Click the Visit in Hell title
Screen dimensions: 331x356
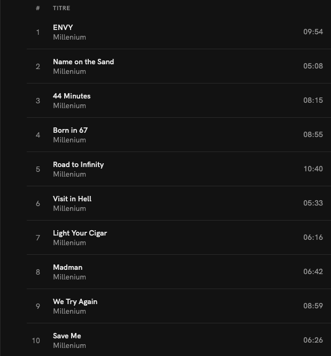72,199
